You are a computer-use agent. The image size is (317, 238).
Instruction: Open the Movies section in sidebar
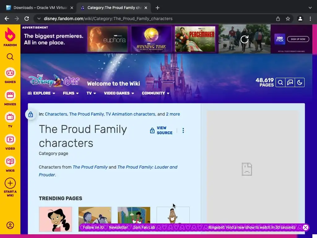coord(10,98)
